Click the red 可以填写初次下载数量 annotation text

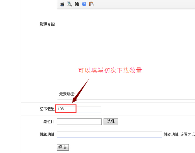[110, 71]
